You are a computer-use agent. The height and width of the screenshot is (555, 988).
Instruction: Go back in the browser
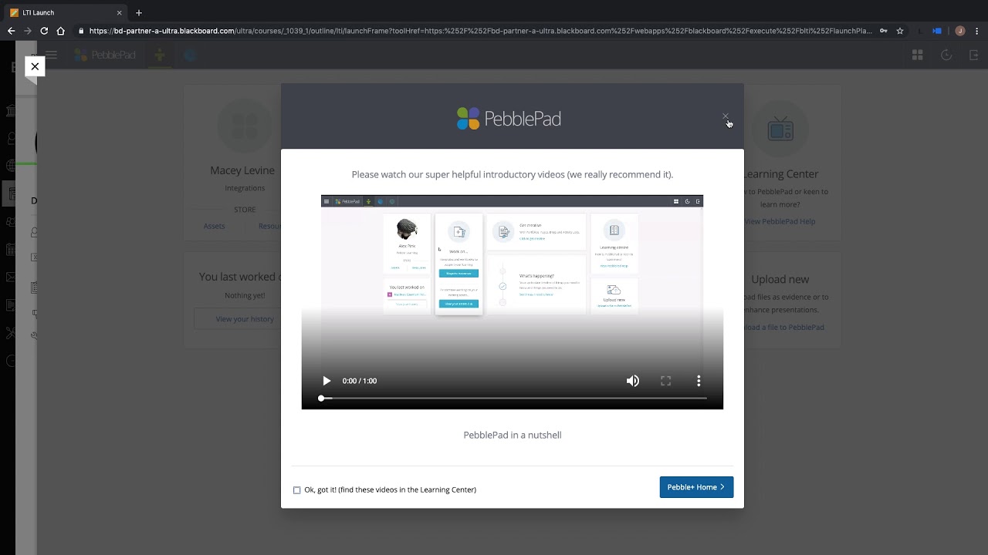pyautogui.click(x=11, y=31)
